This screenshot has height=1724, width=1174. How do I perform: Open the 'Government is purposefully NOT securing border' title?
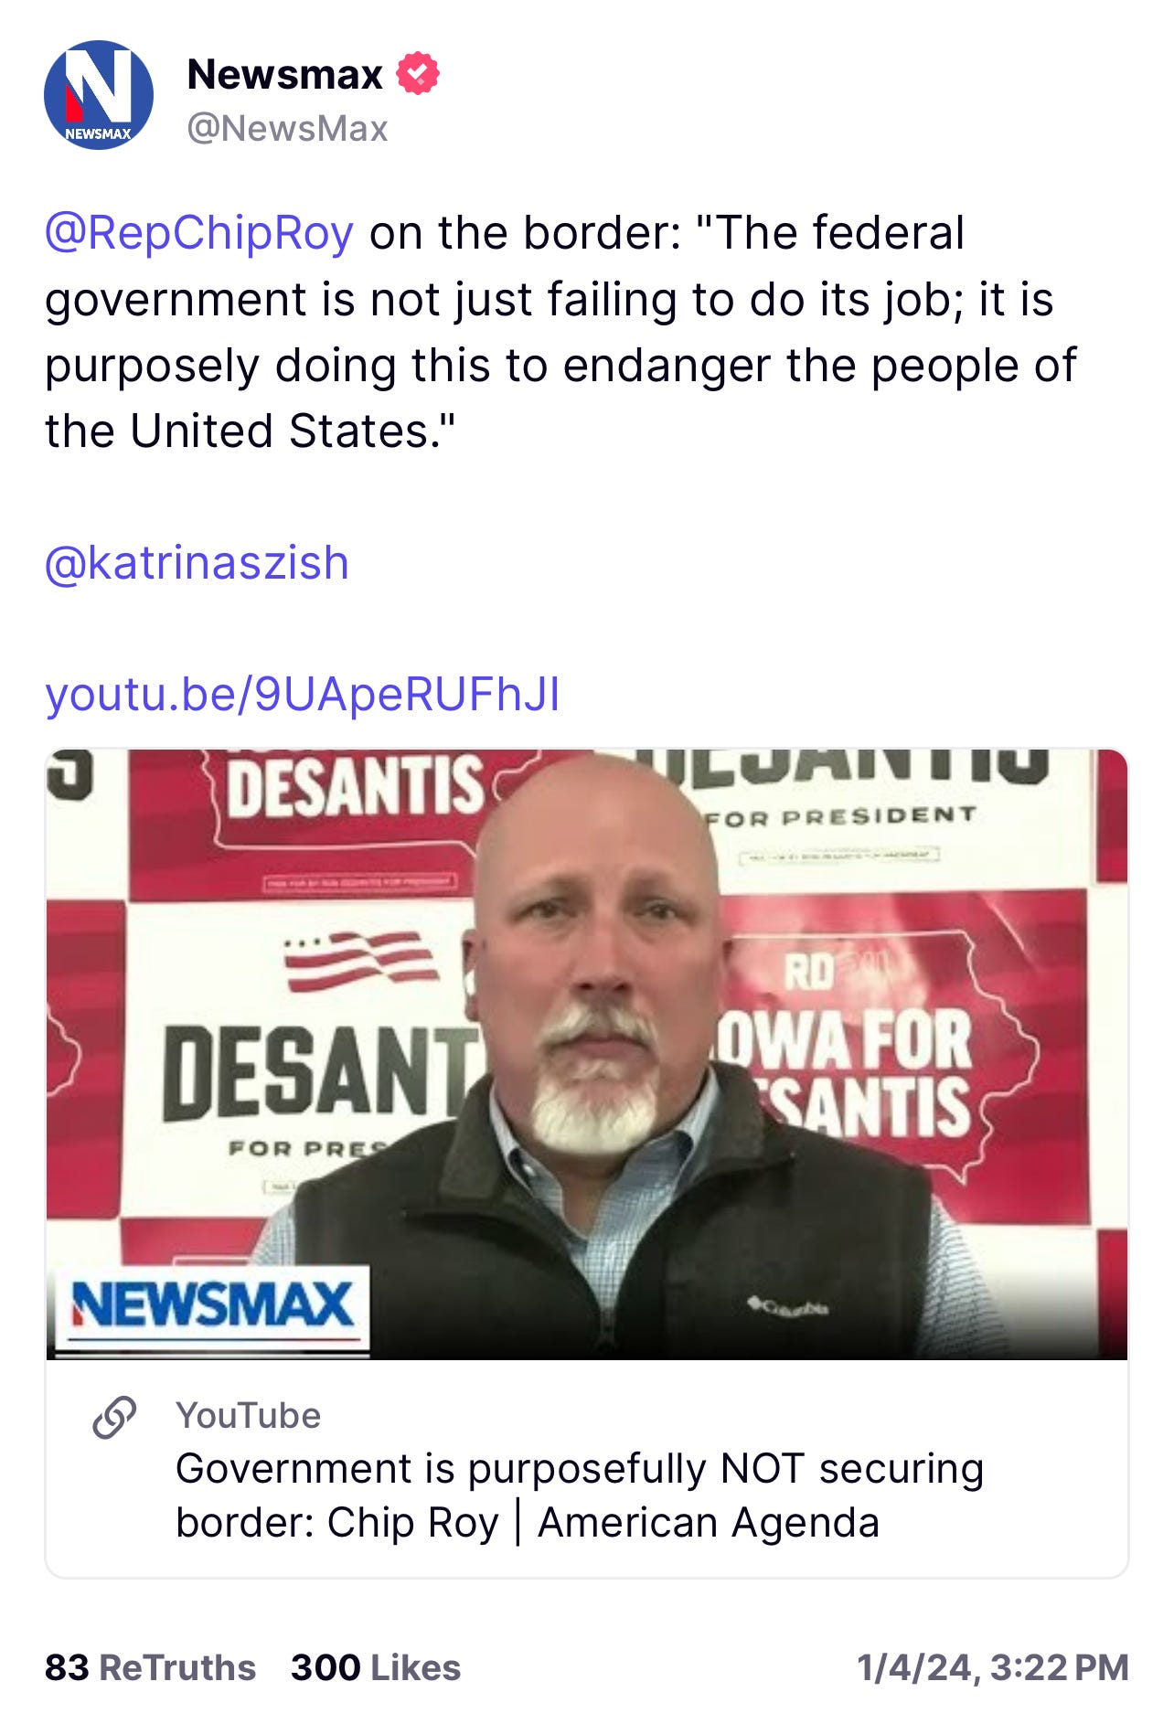pos(580,1495)
